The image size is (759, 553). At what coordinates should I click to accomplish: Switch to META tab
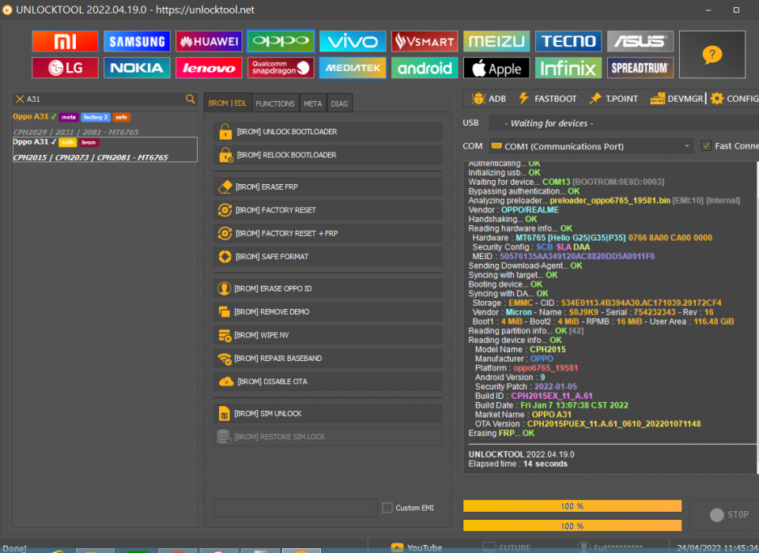click(x=313, y=103)
